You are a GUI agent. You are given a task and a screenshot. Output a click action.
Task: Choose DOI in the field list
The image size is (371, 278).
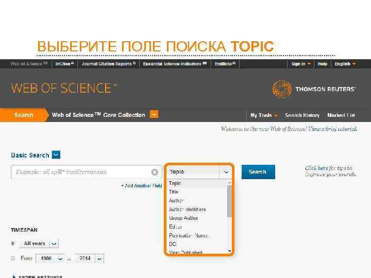click(x=197, y=244)
